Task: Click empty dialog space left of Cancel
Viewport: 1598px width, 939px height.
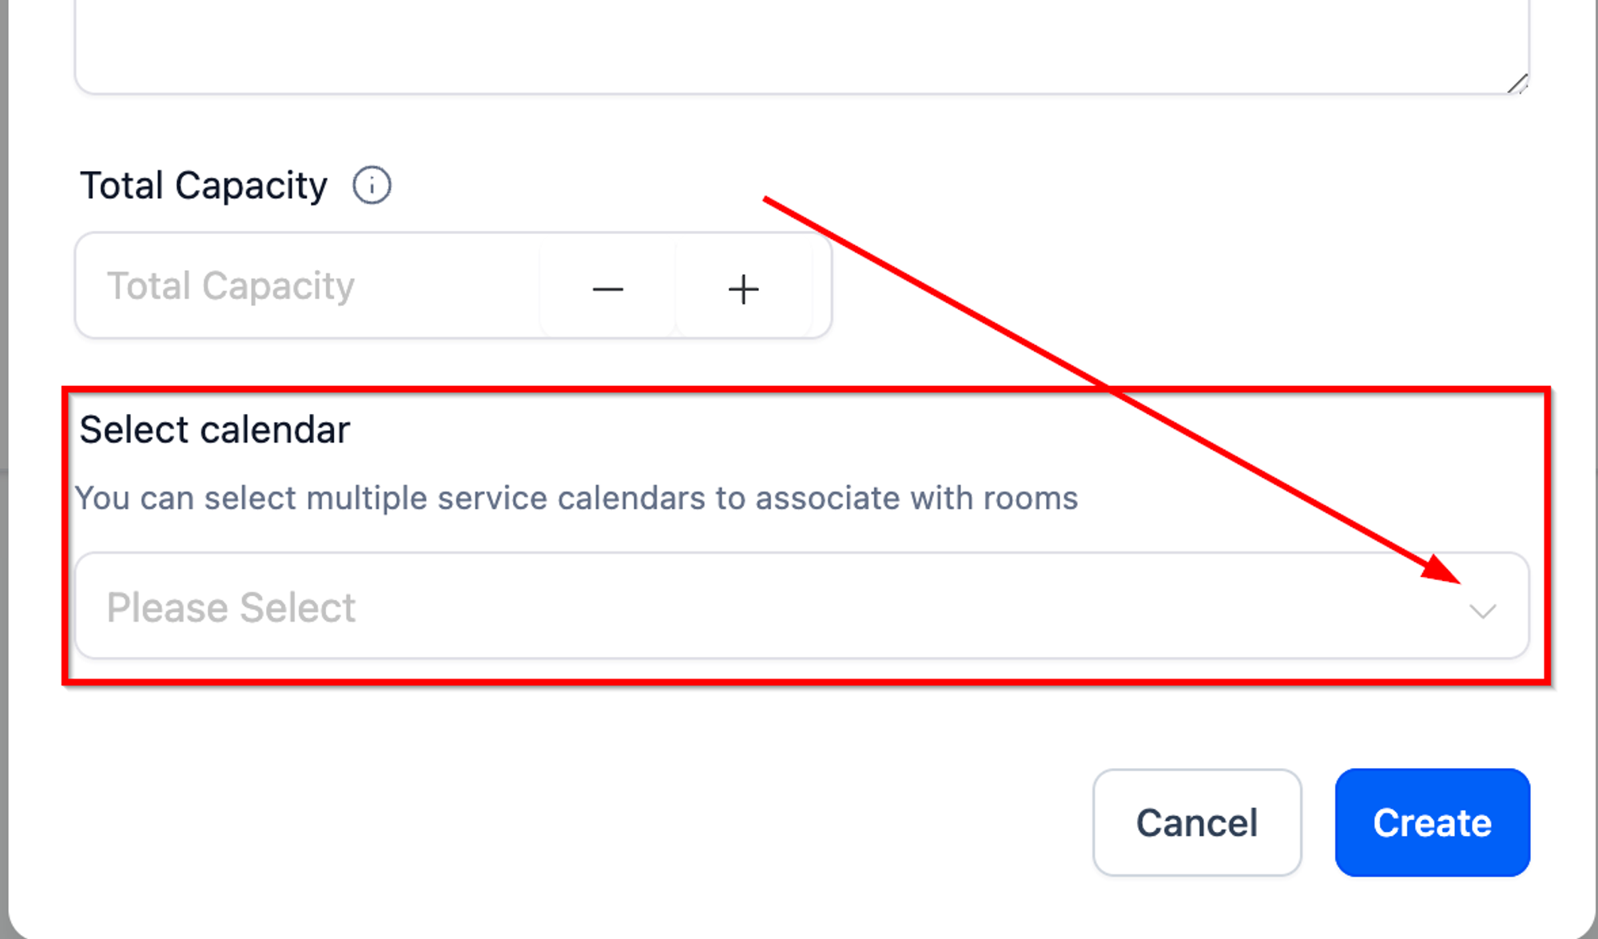Action: (559, 823)
